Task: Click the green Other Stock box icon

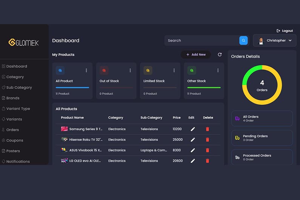Action: pyautogui.click(x=192, y=70)
